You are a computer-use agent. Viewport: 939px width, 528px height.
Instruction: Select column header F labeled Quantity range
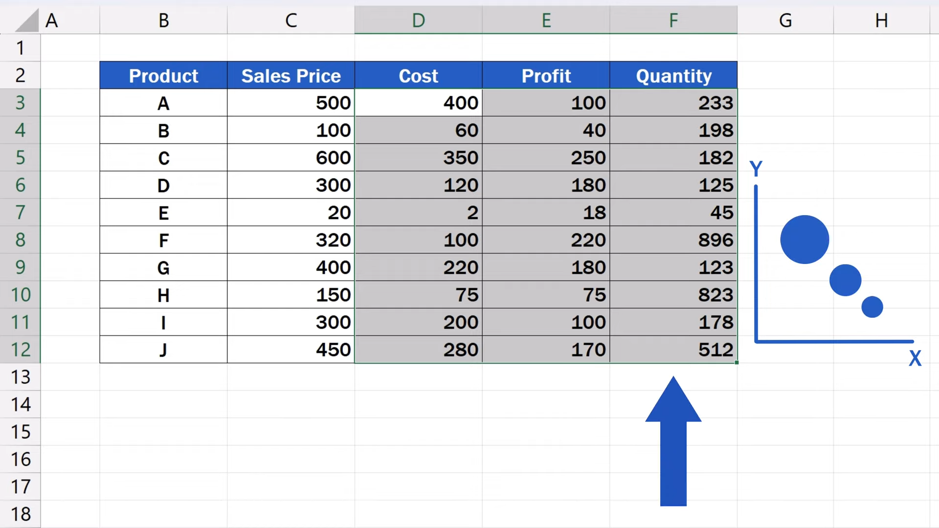coord(673,21)
